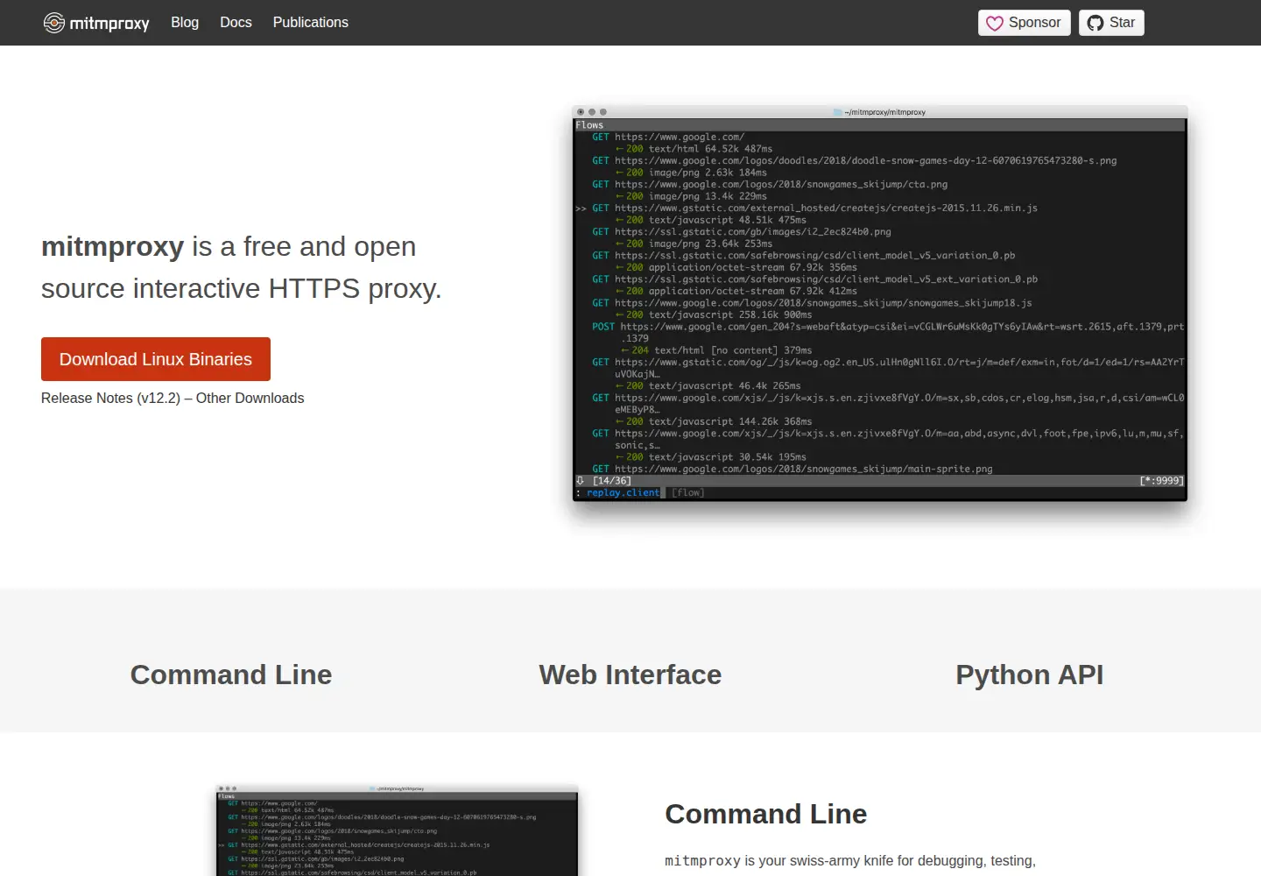This screenshot has width=1261, height=876.
Task: Click the large terminal screenshot image
Action: pyautogui.click(x=880, y=304)
